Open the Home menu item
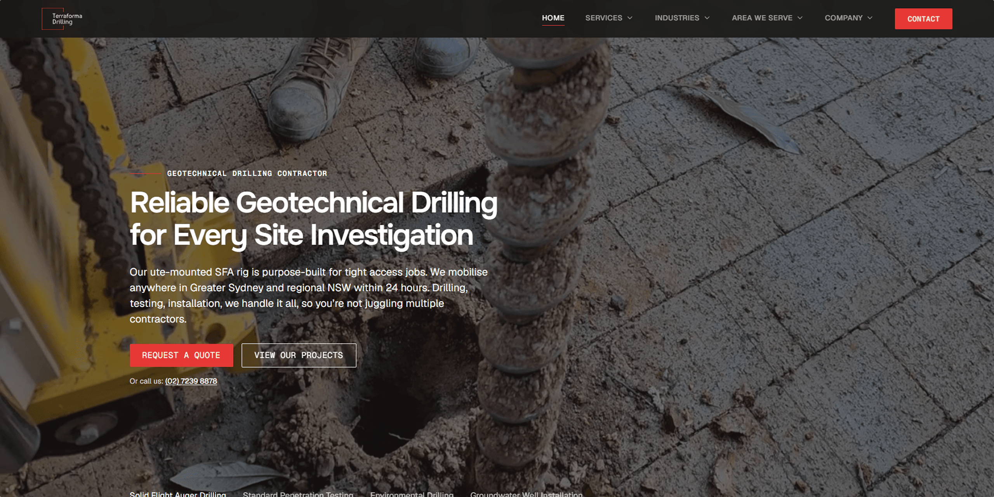 553,18
